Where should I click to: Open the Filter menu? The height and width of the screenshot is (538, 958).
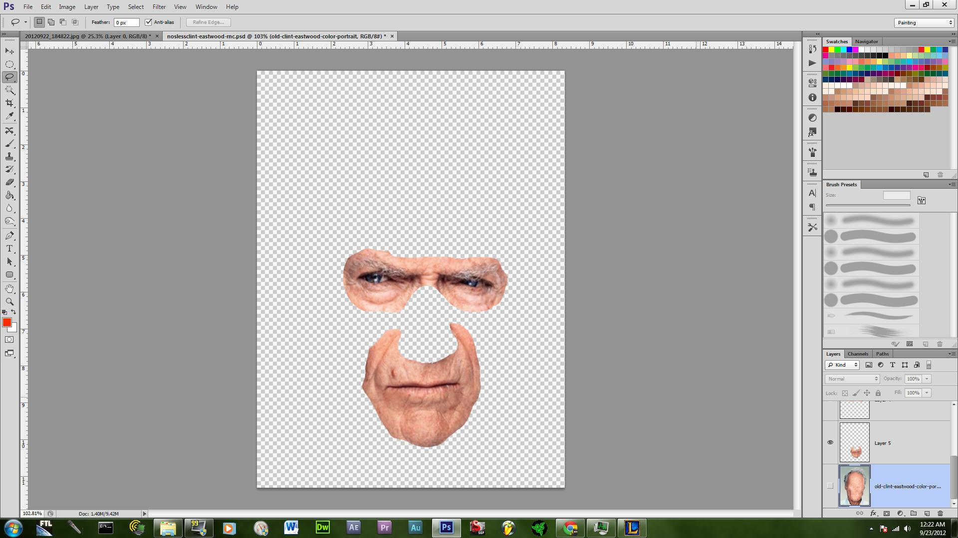[x=159, y=7]
